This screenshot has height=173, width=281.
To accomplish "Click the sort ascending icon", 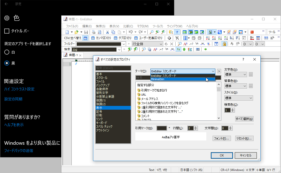I will pos(208,38).
